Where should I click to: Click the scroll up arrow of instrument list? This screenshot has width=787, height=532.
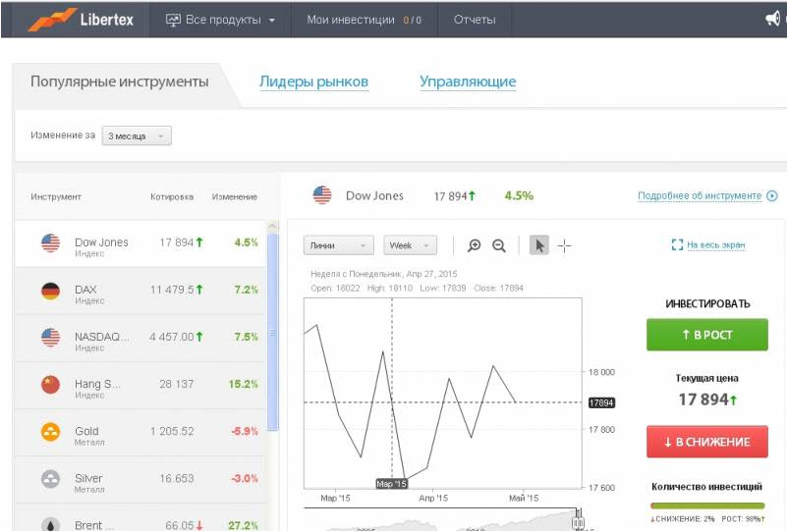(272, 226)
